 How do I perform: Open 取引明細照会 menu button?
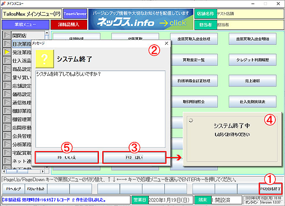pyautogui.click(x=194, y=102)
